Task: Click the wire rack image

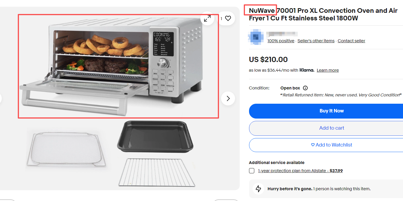Action: [x=157, y=172]
